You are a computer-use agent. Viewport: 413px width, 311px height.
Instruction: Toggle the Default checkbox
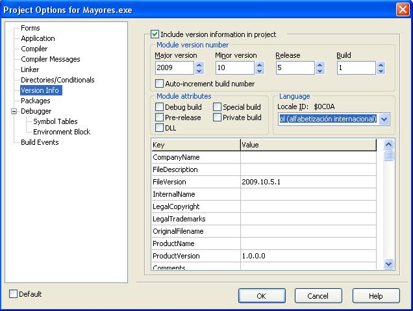tap(14, 294)
